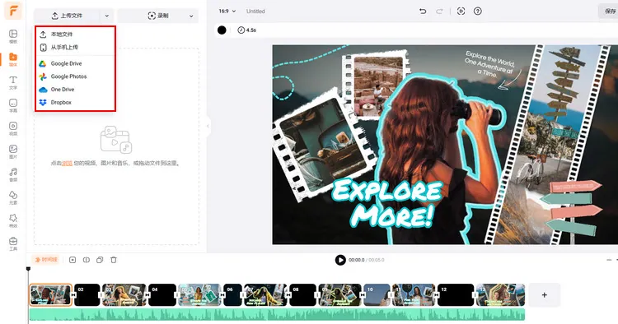Expand the upload file dropdown arrow
The height and width of the screenshot is (324, 618).
[107, 16]
